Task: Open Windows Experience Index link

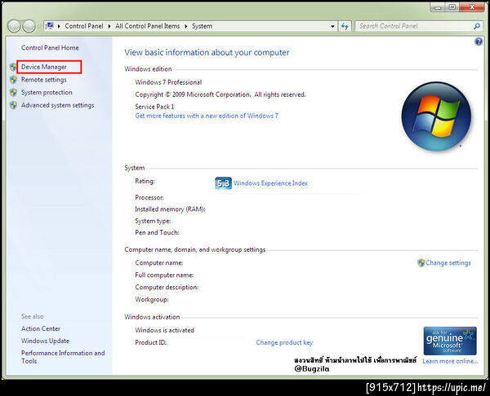Action: [x=270, y=183]
